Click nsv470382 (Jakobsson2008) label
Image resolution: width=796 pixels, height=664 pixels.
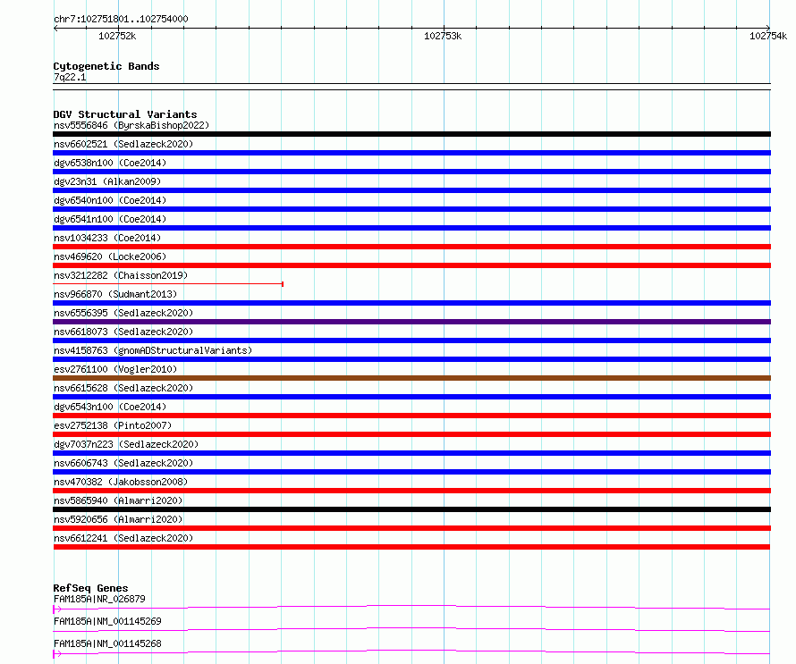coord(121,482)
